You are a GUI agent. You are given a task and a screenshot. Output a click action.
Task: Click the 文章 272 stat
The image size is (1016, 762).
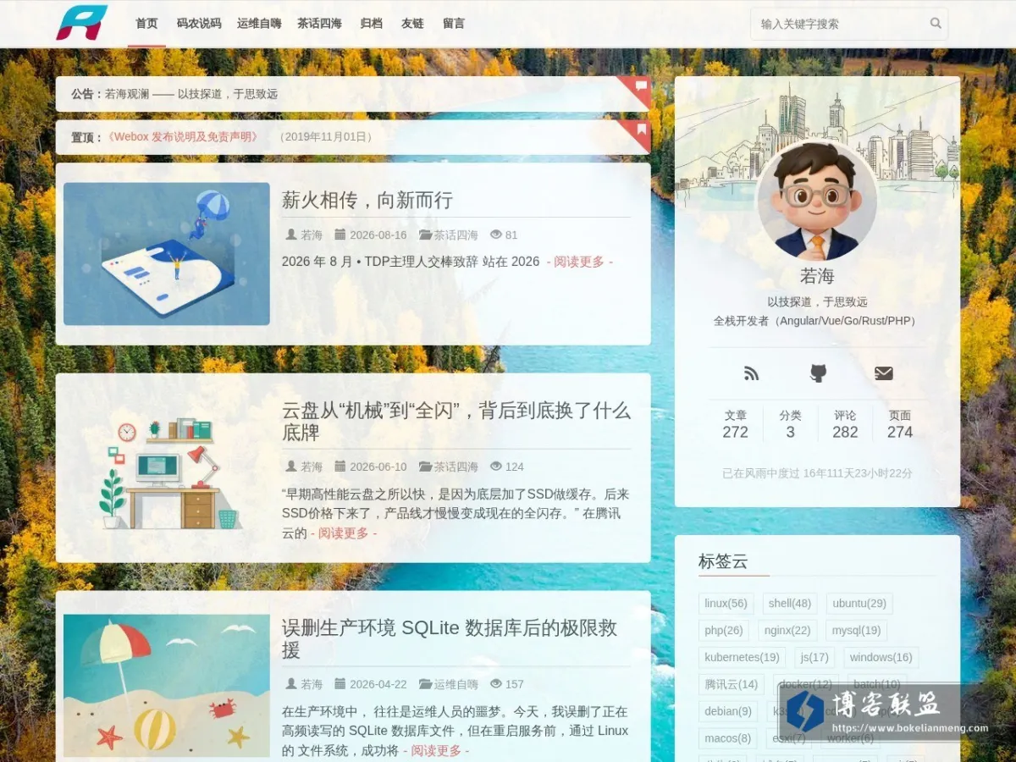click(x=735, y=424)
